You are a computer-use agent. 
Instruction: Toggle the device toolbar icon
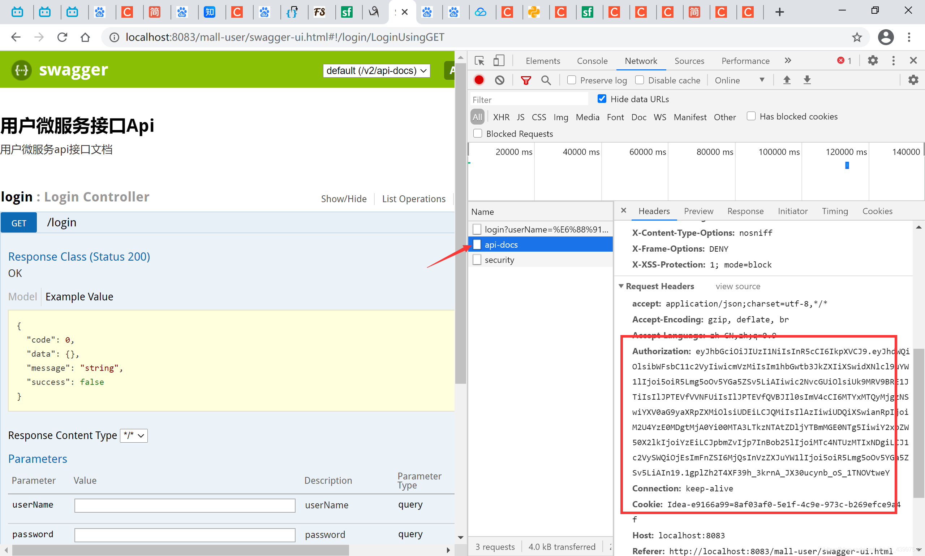coord(498,61)
